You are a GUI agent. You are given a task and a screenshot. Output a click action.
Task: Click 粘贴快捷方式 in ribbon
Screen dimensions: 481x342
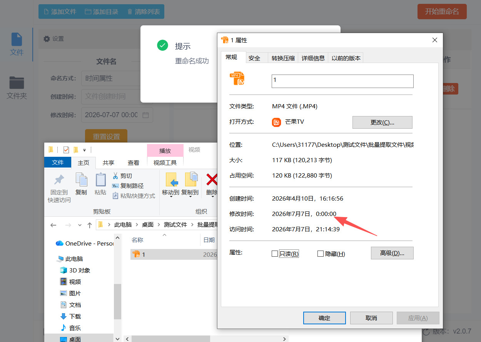pyautogui.click(x=134, y=196)
